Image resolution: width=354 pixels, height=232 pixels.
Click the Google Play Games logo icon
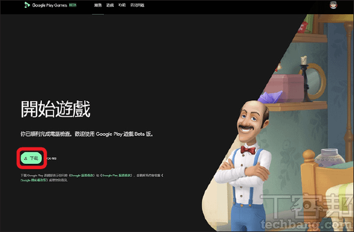[x=27, y=5]
